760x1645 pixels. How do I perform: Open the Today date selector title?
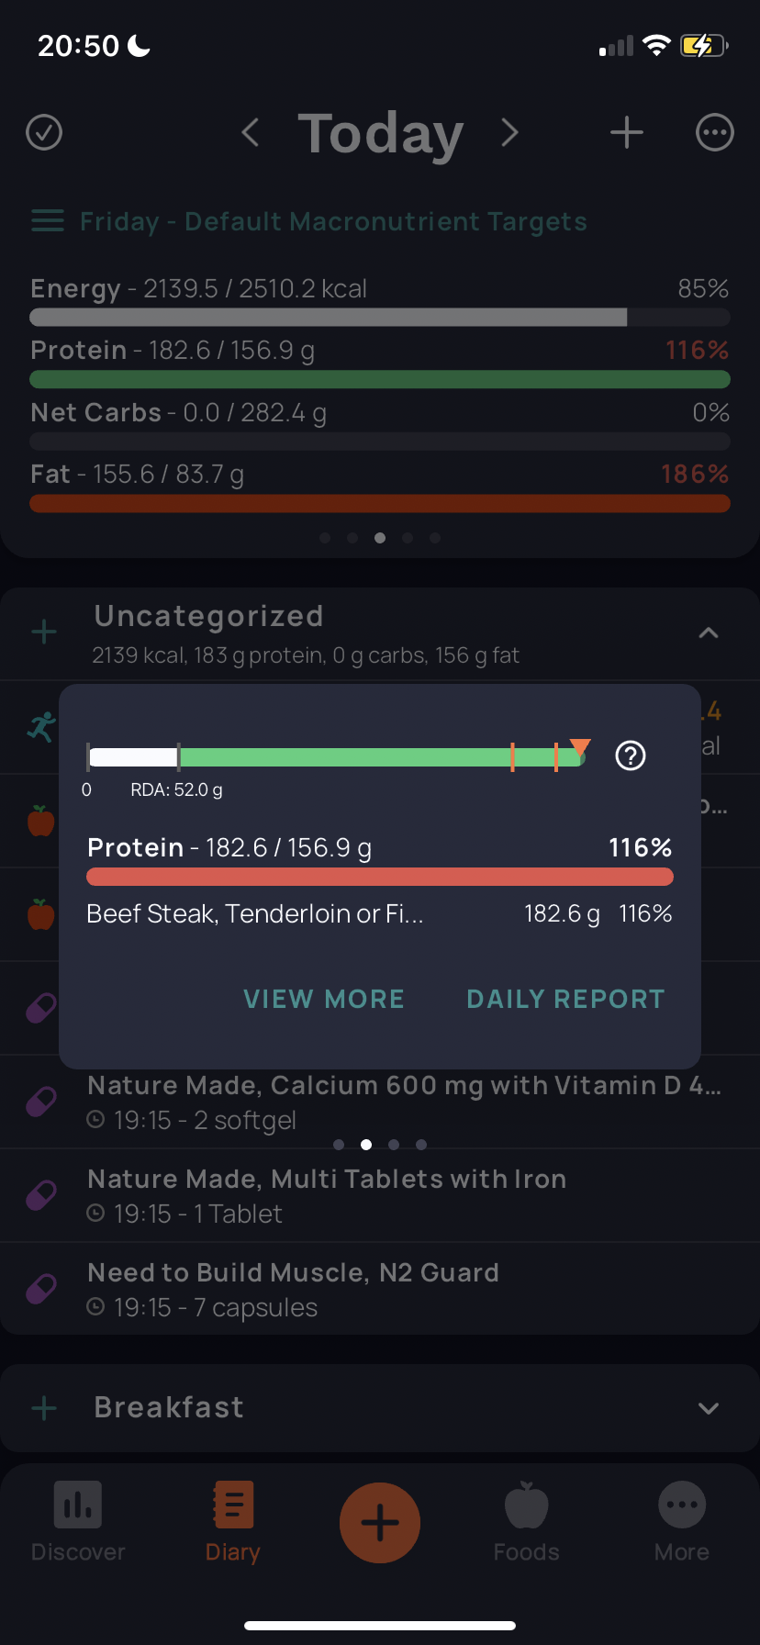pyautogui.click(x=380, y=134)
